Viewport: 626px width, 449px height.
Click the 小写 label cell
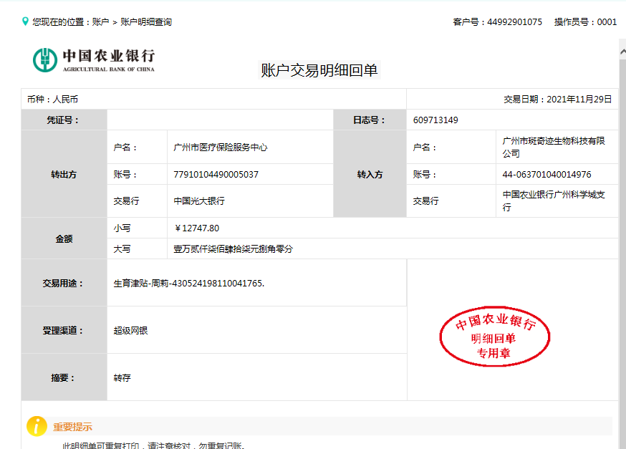tap(137, 228)
